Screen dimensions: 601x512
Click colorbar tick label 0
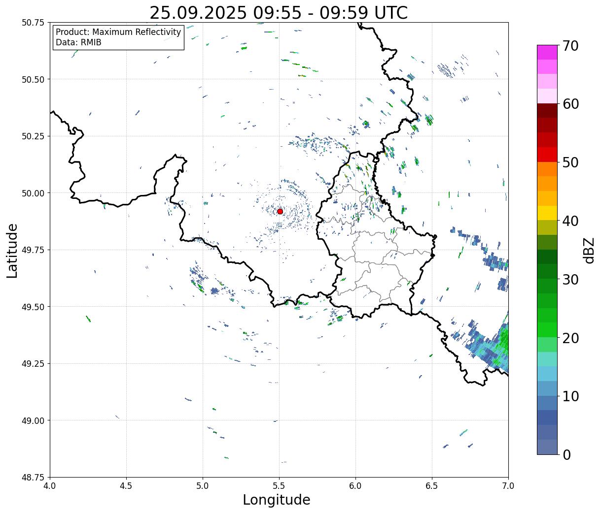(x=566, y=455)
